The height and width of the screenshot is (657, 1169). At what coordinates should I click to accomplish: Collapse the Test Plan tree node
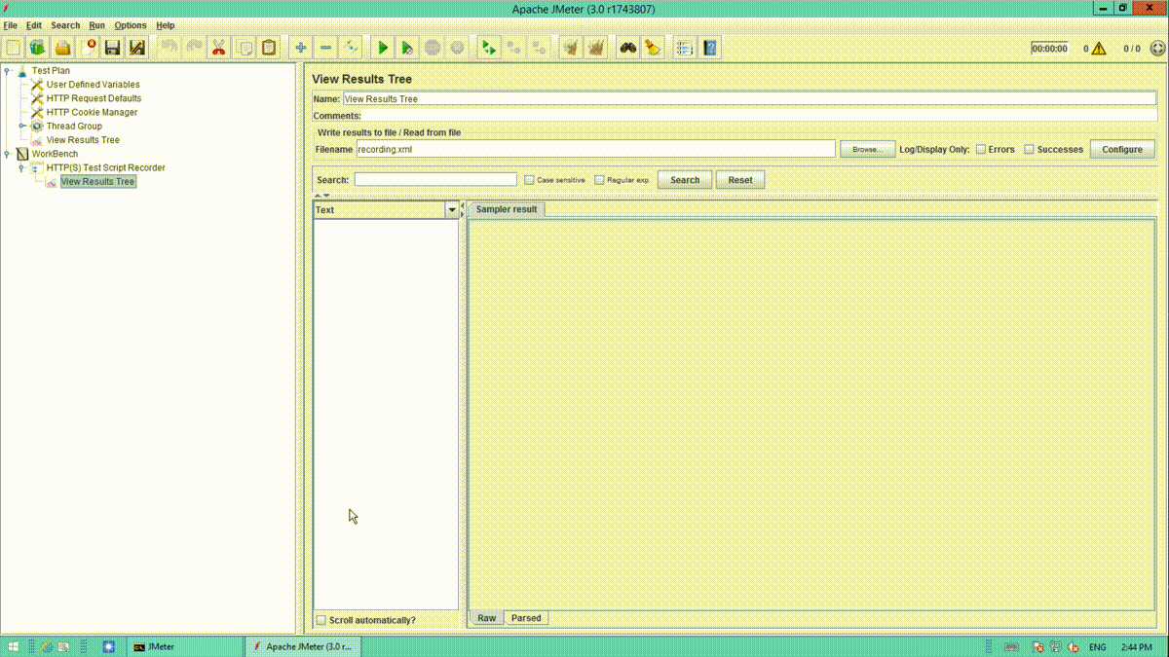pyautogui.click(x=8, y=70)
